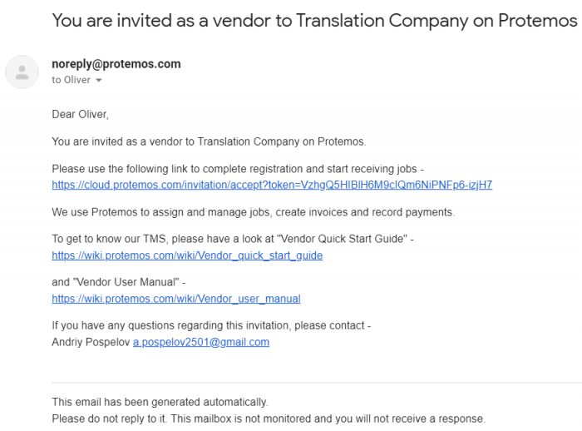The width and height of the screenshot is (582, 431).
Task: Click the body line 'You are invited as a vendor'
Action: click(208, 141)
